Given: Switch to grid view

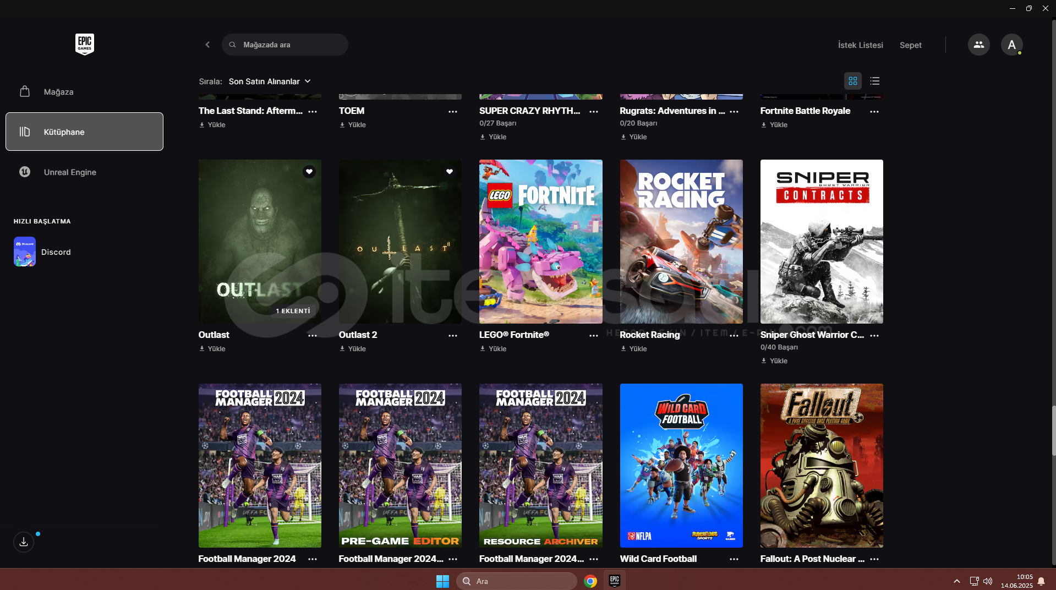Looking at the screenshot, I should click(852, 81).
